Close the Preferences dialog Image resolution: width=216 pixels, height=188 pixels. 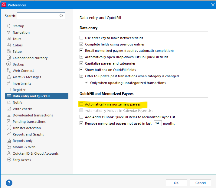coord(213,5)
